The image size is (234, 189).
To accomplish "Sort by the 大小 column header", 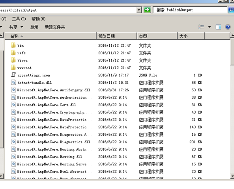I will [x=191, y=36].
